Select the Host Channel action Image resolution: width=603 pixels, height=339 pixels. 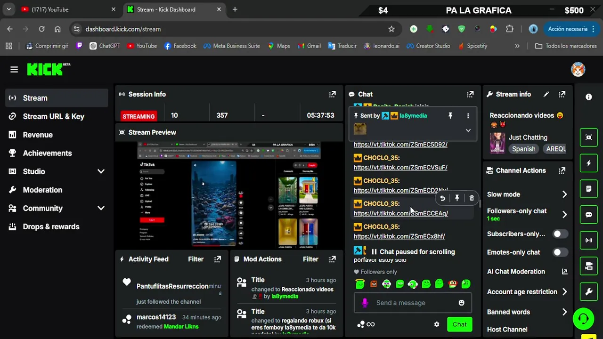(x=507, y=330)
